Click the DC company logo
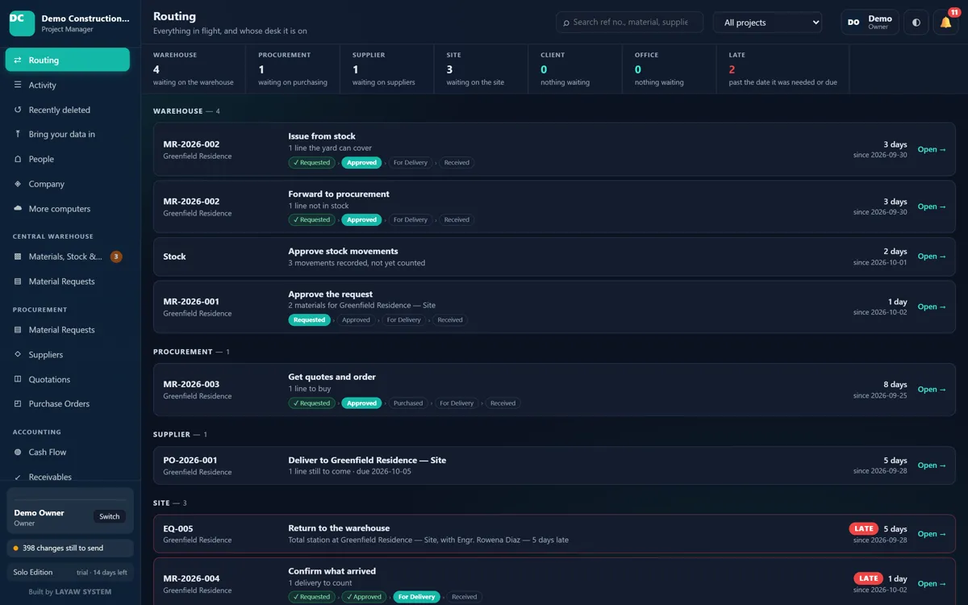Image resolution: width=968 pixels, height=605 pixels. point(22,23)
